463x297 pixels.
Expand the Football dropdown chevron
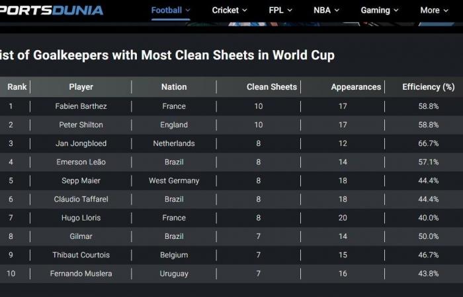pos(188,10)
